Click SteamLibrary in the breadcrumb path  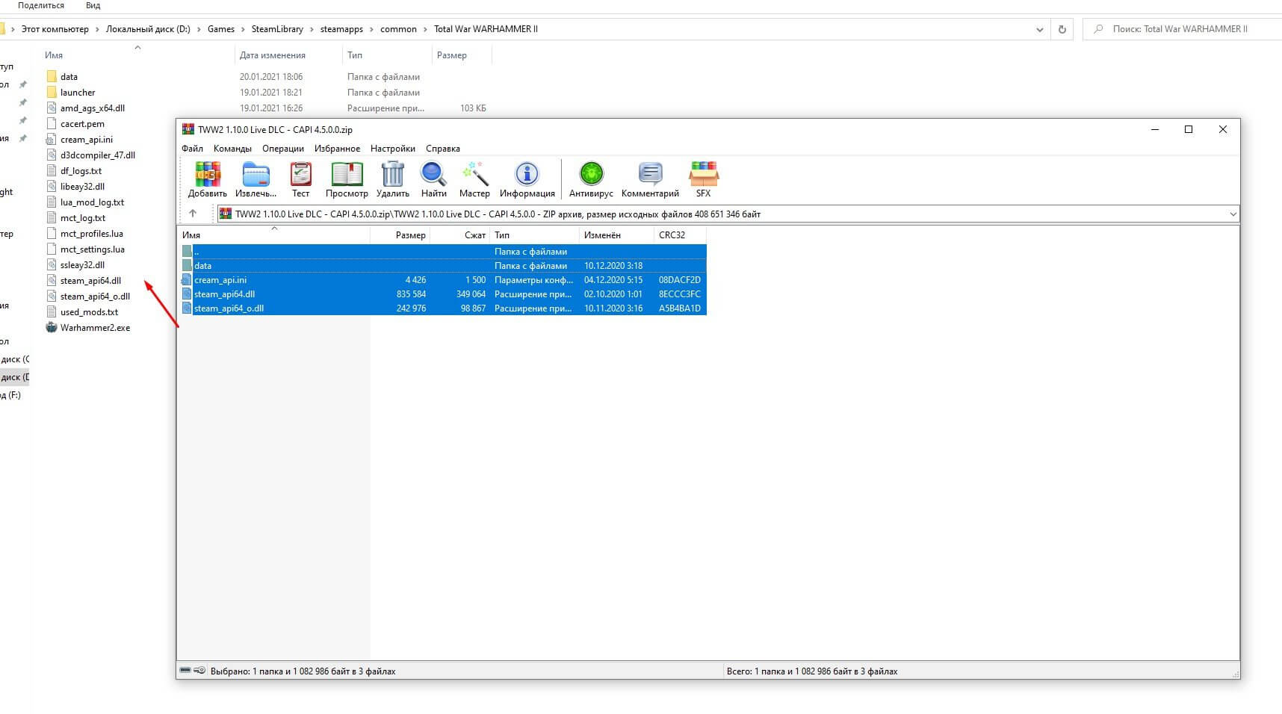pos(277,29)
